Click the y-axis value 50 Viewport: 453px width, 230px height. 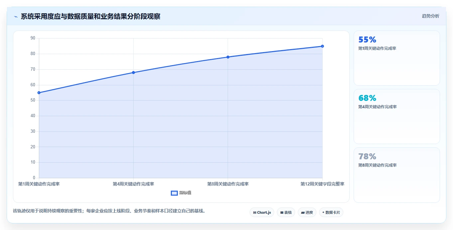[x=33, y=100]
